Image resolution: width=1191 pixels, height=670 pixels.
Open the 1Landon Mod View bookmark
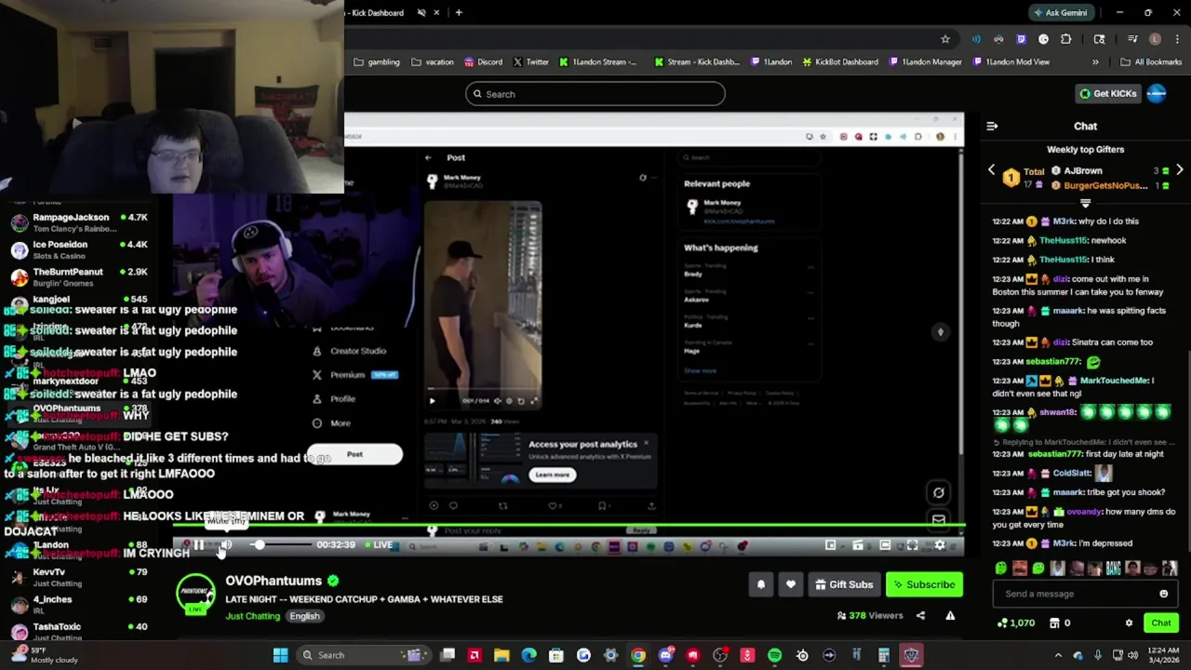pyautogui.click(x=1011, y=62)
